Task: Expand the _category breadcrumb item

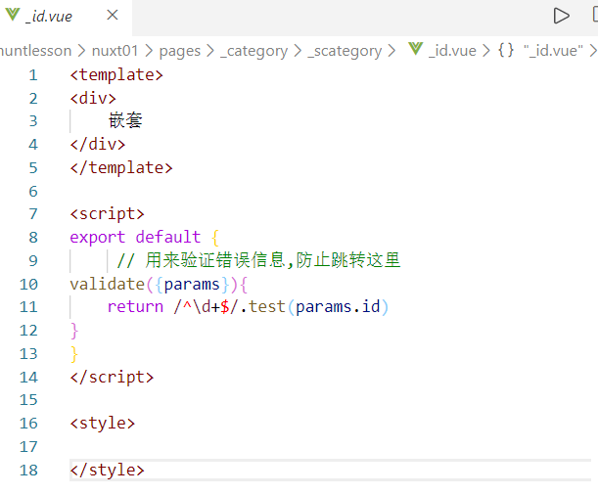Action: coord(254,50)
